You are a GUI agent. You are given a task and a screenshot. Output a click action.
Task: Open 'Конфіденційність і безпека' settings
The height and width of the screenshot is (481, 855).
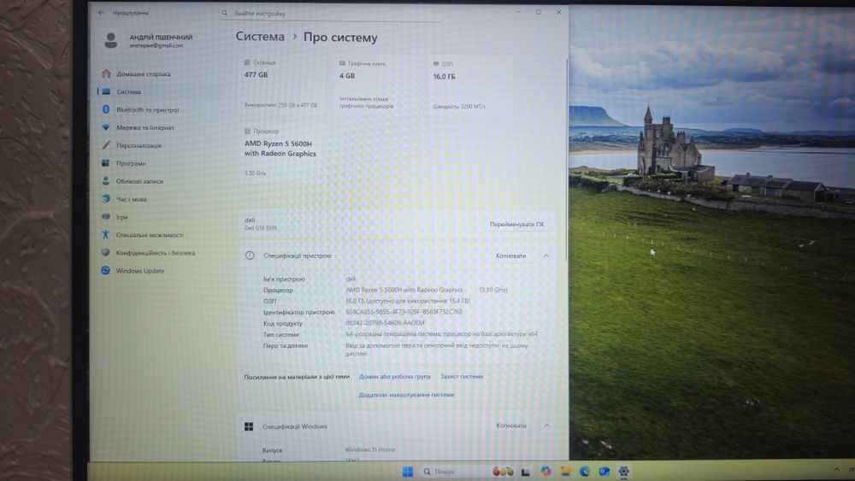click(x=155, y=253)
